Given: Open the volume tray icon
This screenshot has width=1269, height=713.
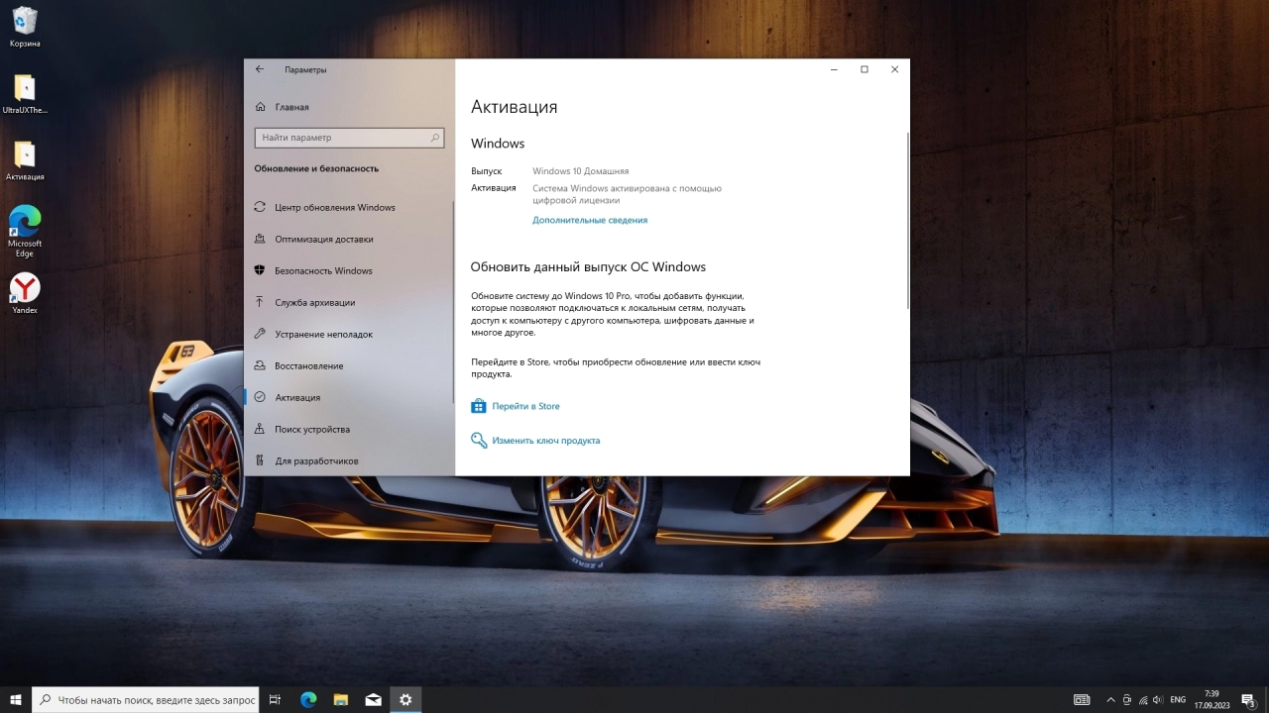Looking at the screenshot, I should (1158, 699).
